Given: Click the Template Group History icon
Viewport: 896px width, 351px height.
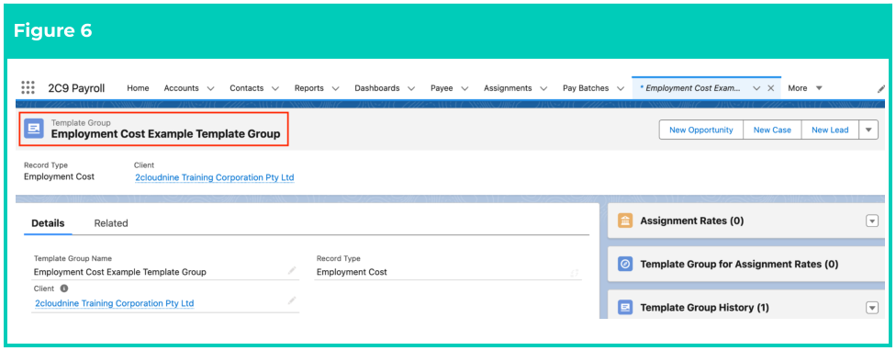Looking at the screenshot, I should point(625,308).
